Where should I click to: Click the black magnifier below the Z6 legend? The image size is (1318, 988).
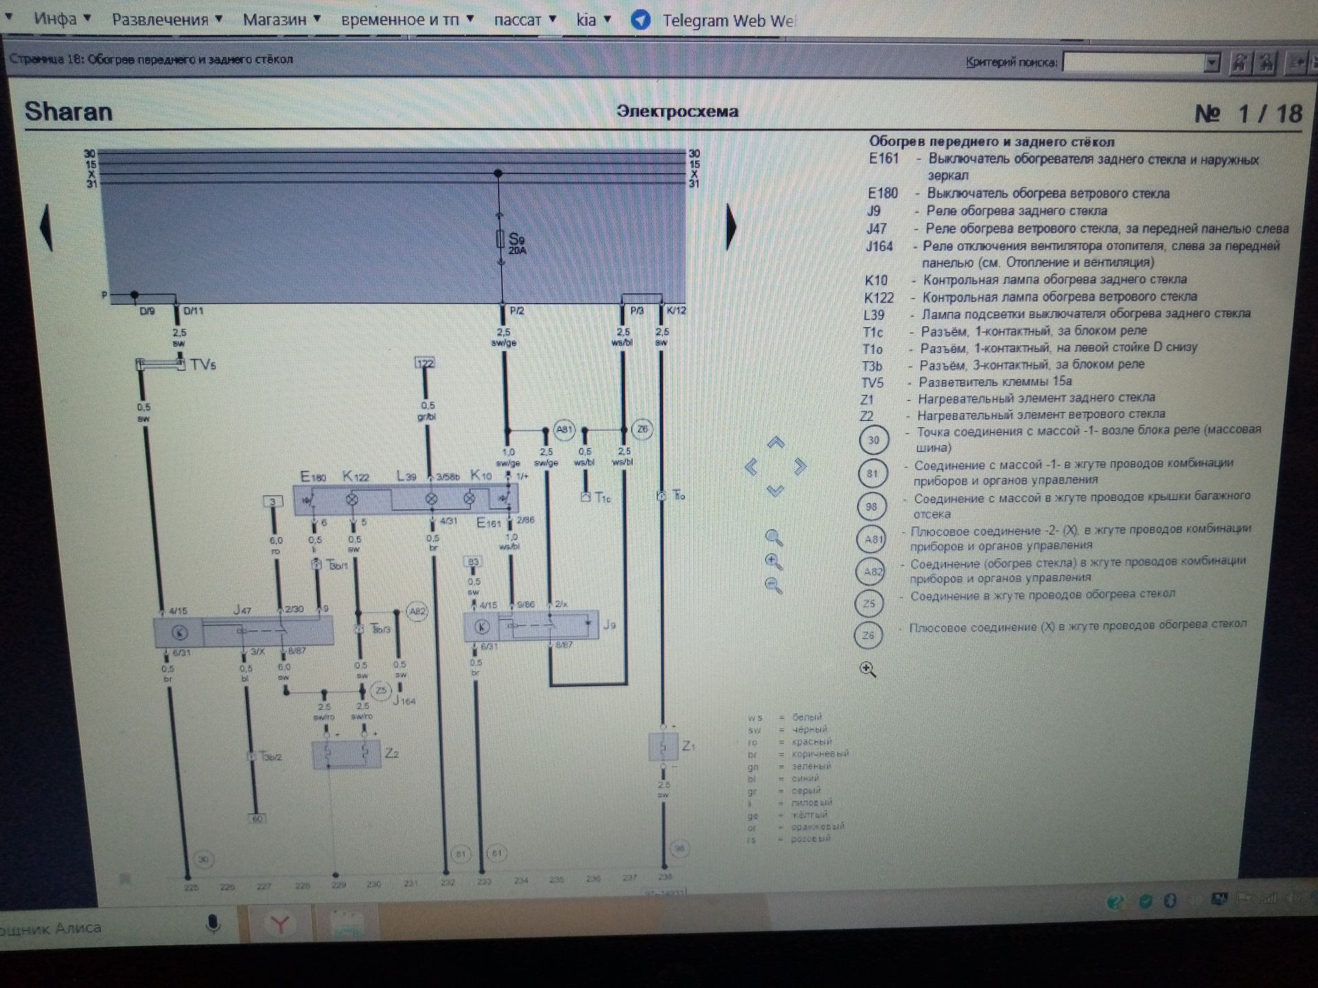[868, 669]
